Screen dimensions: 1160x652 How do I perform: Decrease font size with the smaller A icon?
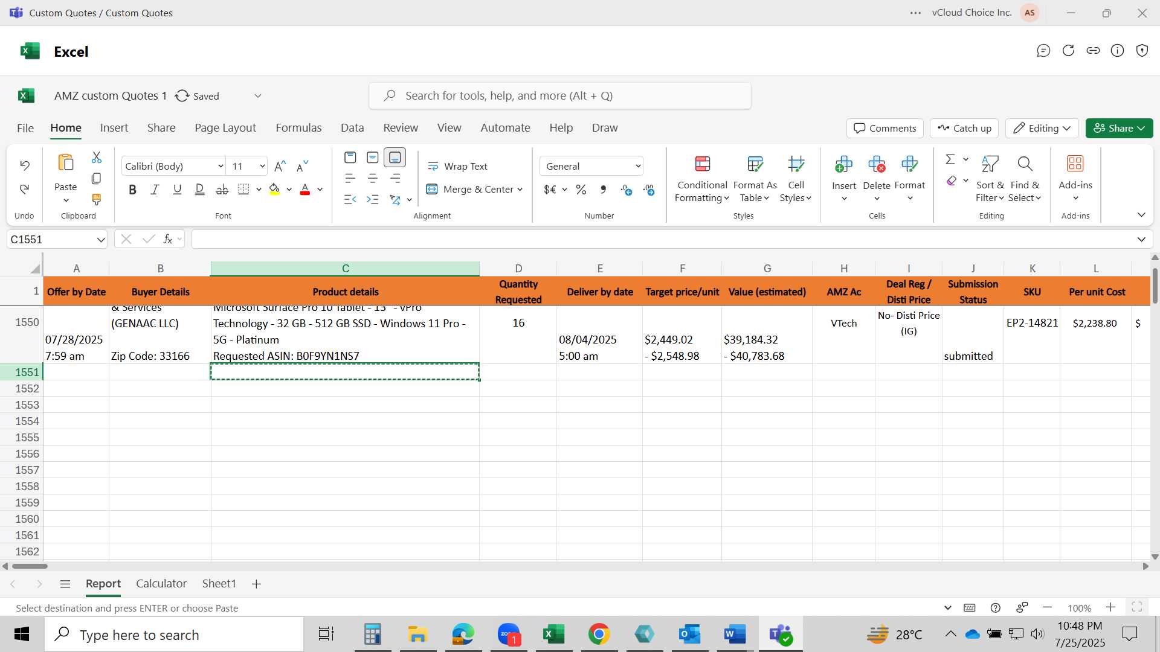tap(302, 166)
